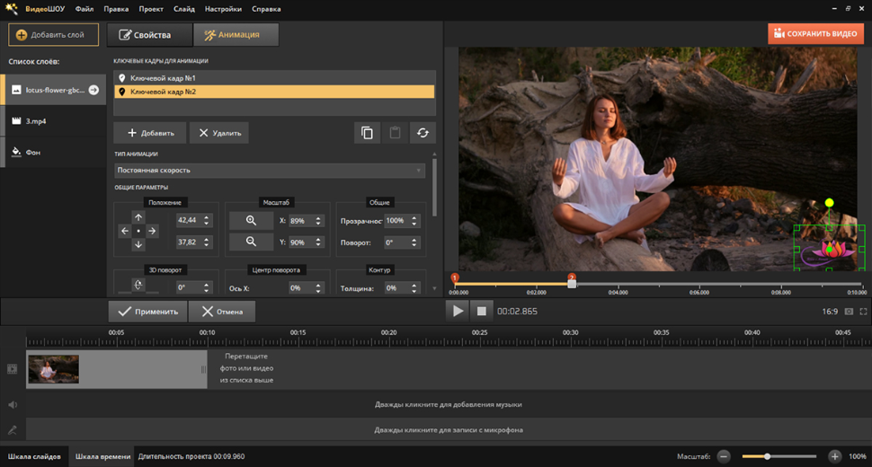Image resolution: width=872 pixels, height=467 pixels.
Task: Click Применить to apply changes
Action: tap(148, 312)
